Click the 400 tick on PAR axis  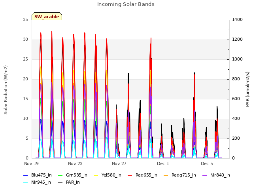[x=236, y=119]
